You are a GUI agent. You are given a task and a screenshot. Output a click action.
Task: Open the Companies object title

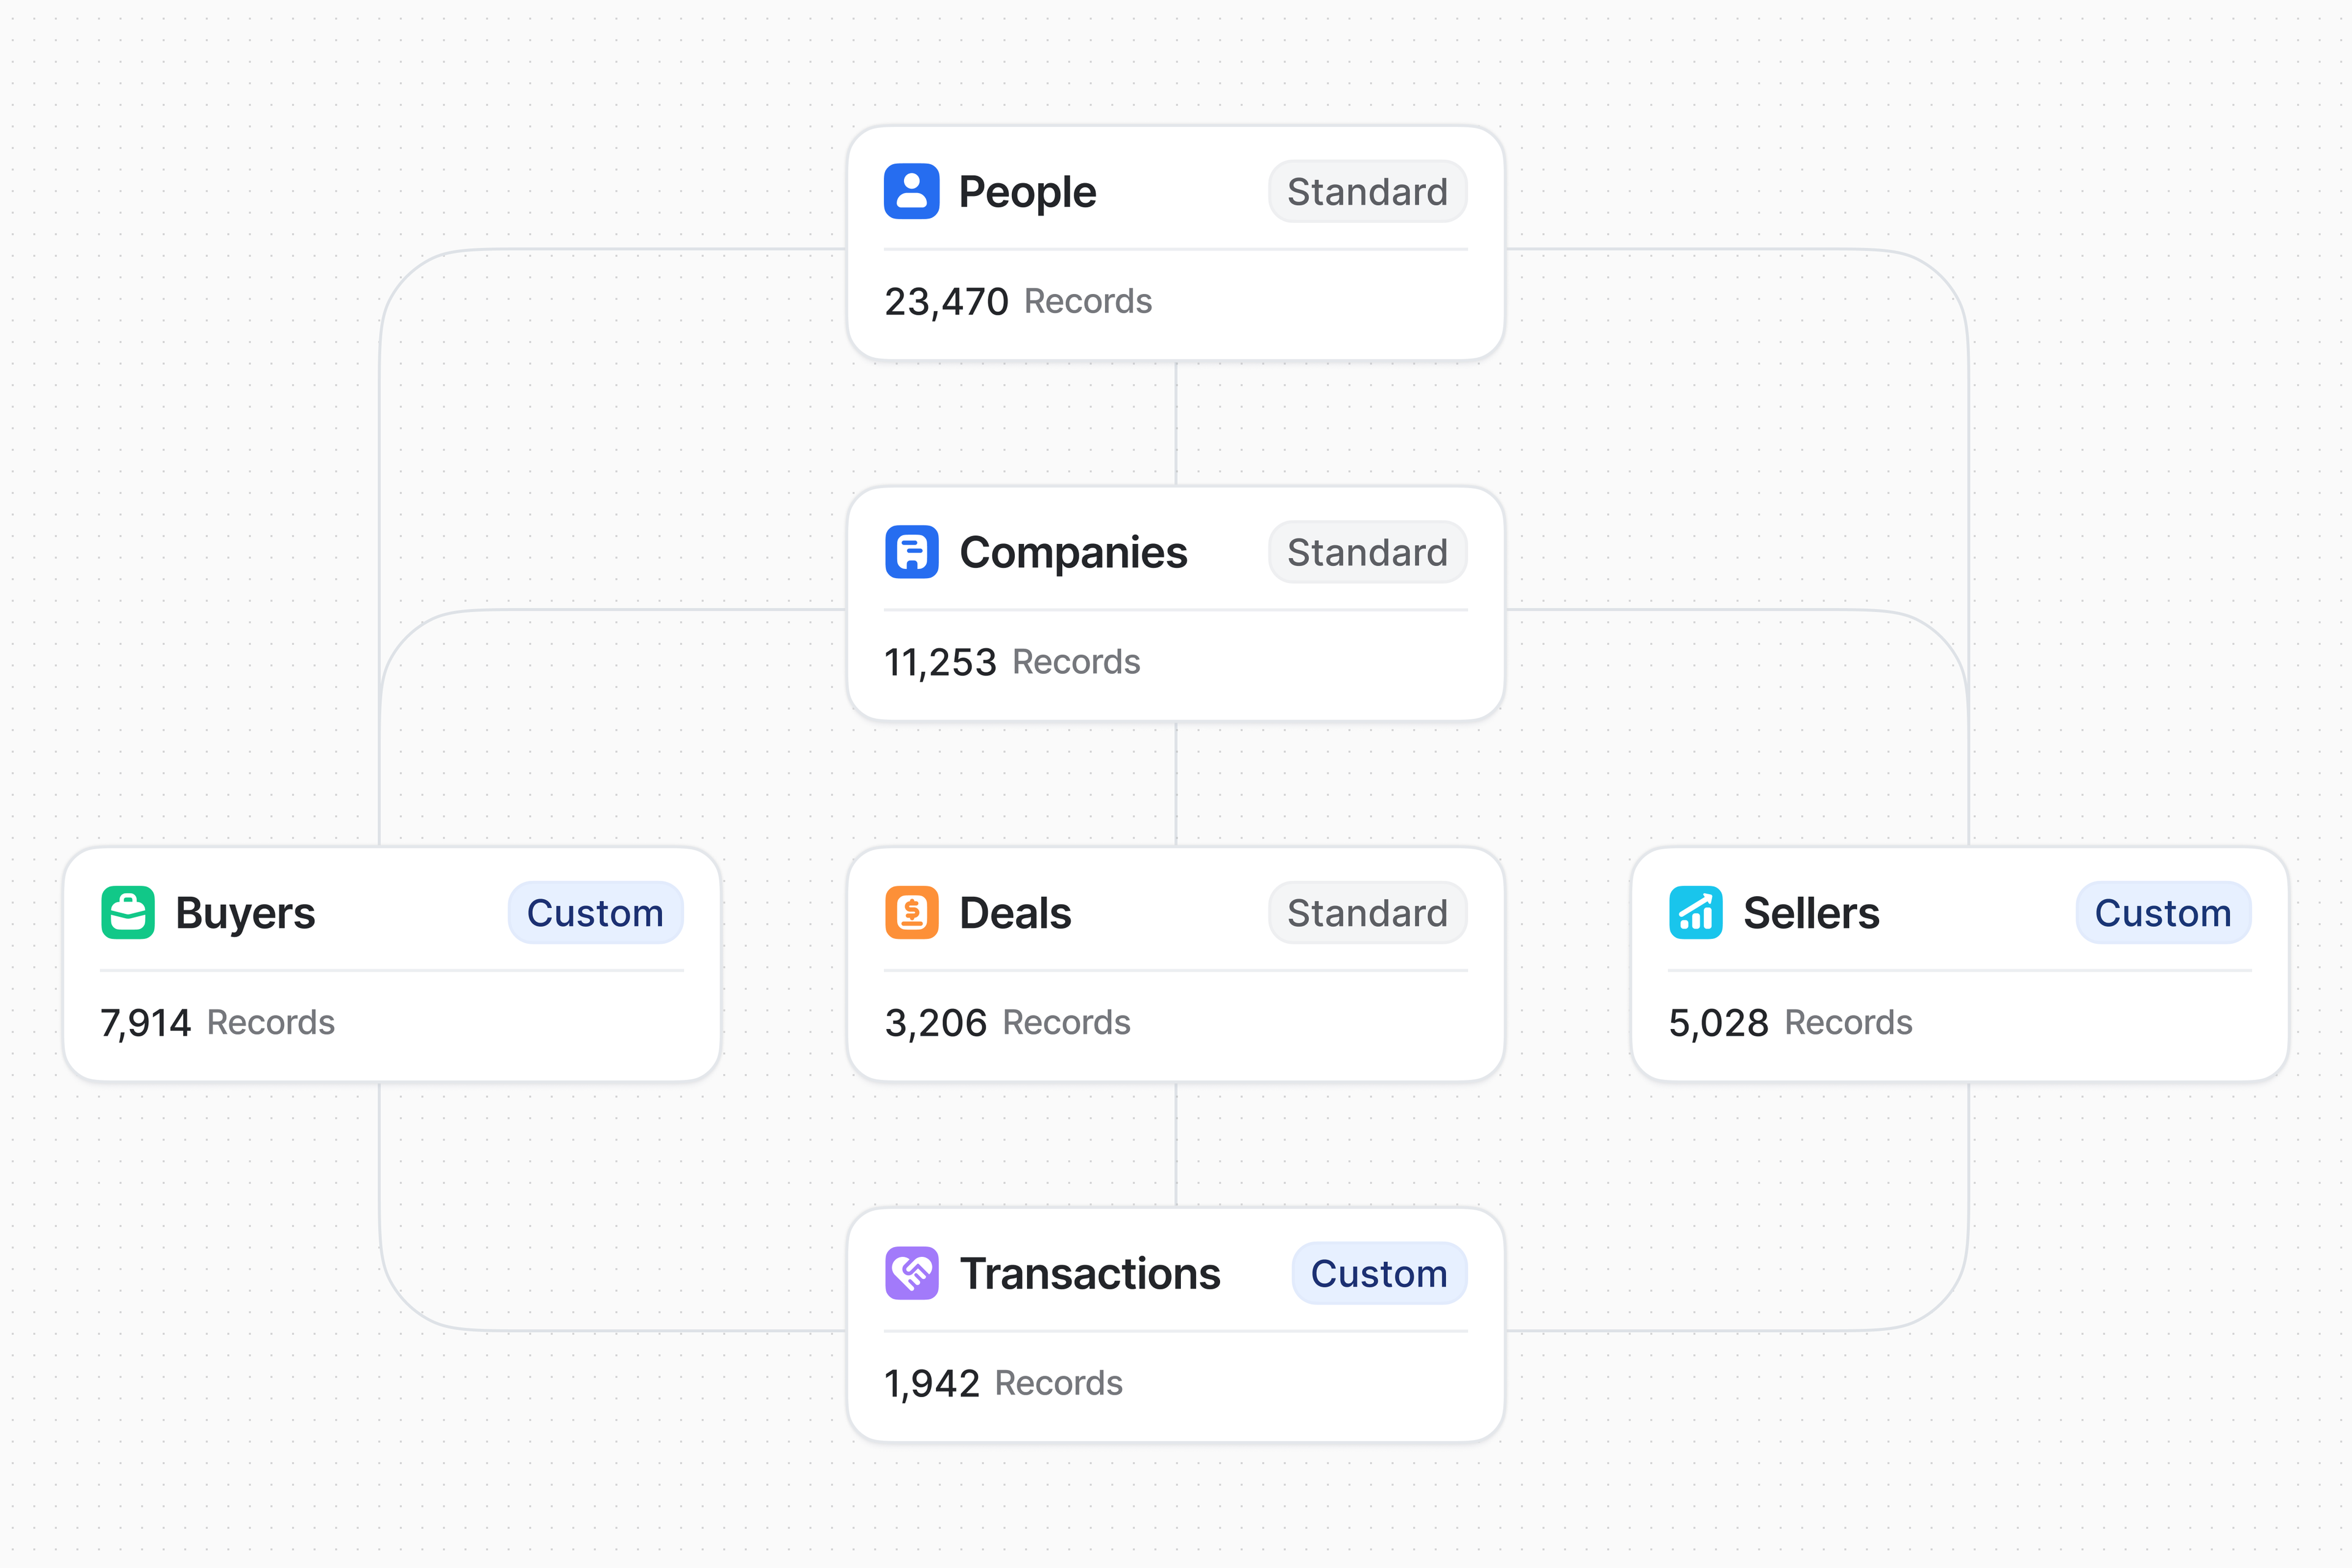(1073, 552)
